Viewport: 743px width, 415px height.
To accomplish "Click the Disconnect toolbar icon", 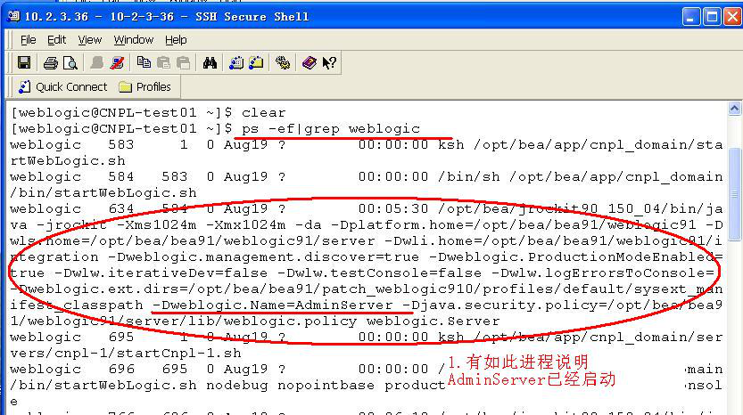I will point(117,62).
